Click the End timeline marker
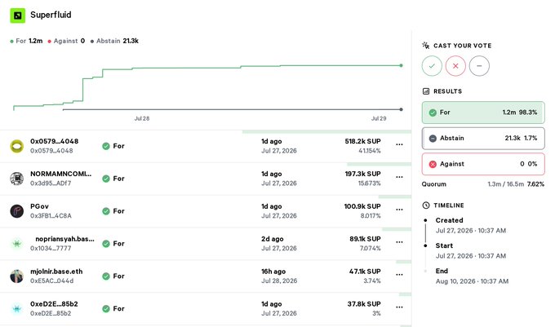 tap(425, 272)
